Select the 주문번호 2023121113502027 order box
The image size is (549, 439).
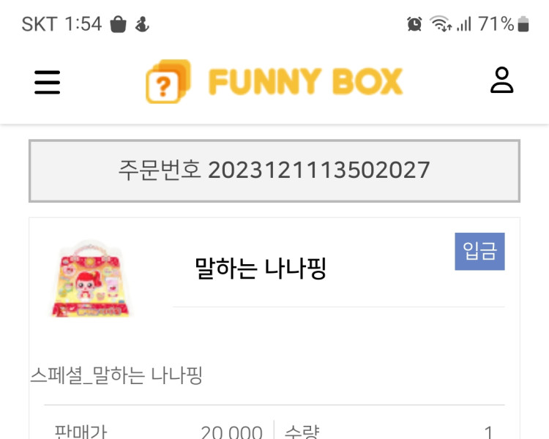click(x=274, y=170)
